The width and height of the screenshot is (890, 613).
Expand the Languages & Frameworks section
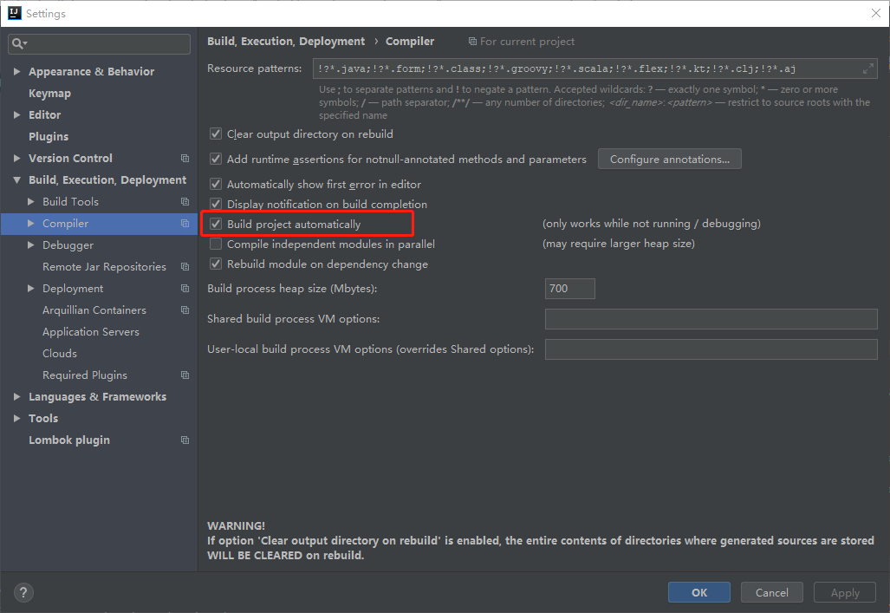point(17,396)
